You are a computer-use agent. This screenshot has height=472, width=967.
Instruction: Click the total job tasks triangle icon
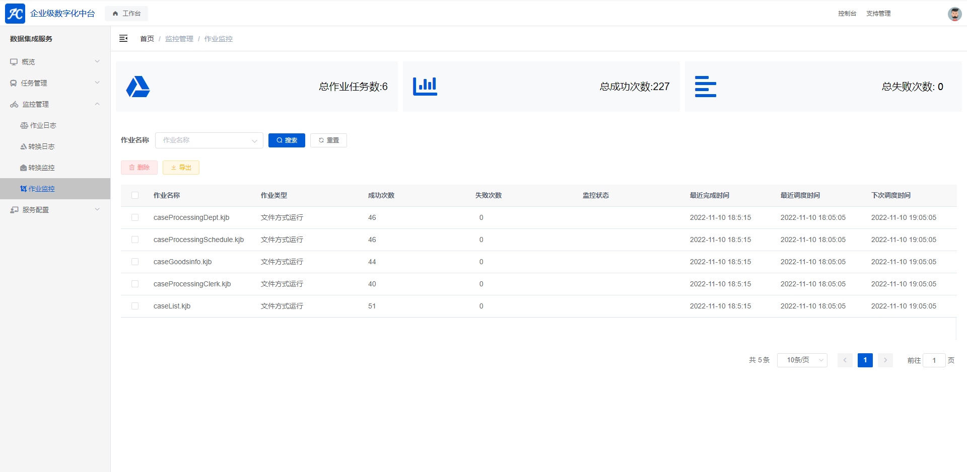pyautogui.click(x=138, y=87)
